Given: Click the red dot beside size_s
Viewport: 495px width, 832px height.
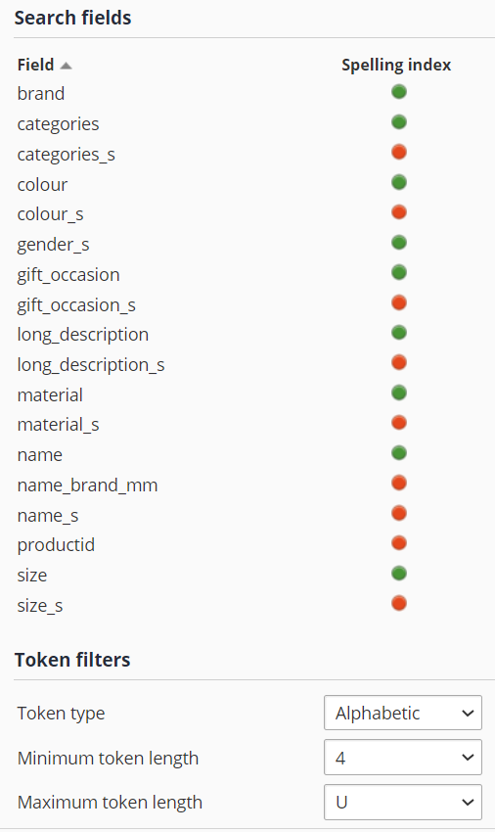Looking at the screenshot, I should click(399, 603).
